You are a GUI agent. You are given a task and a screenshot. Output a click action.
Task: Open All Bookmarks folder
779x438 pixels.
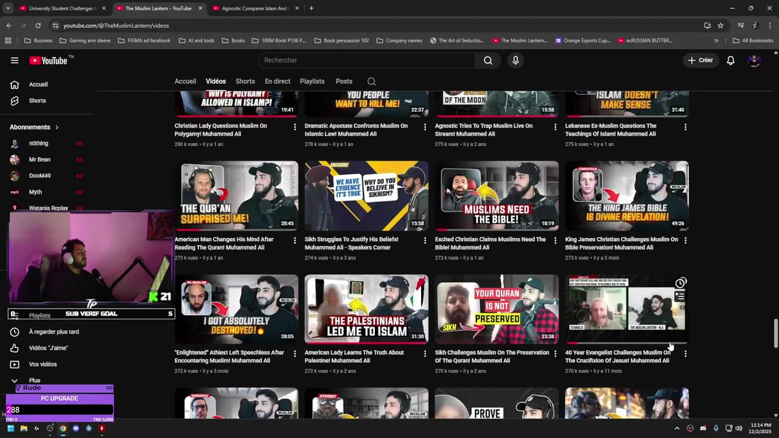(753, 41)
